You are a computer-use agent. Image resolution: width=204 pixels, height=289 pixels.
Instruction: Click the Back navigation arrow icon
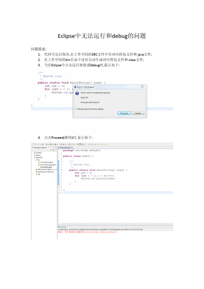tap(100, 144)
